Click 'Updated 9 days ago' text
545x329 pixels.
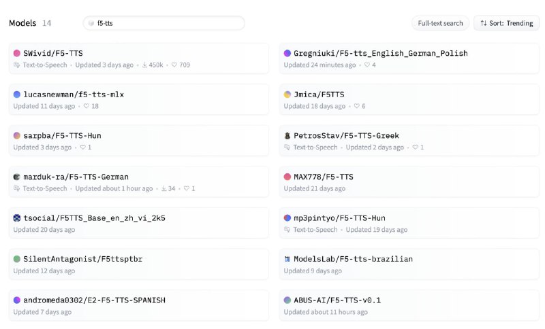click(x=313, y=271)
